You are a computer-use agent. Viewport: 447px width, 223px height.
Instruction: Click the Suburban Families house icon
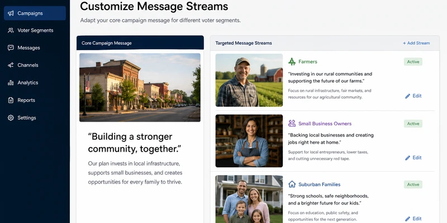click(x=292, y=185)
